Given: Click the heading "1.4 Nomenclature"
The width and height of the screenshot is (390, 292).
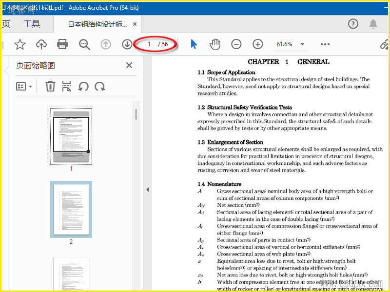Looking at the screenshot, I should click(219, 184).
